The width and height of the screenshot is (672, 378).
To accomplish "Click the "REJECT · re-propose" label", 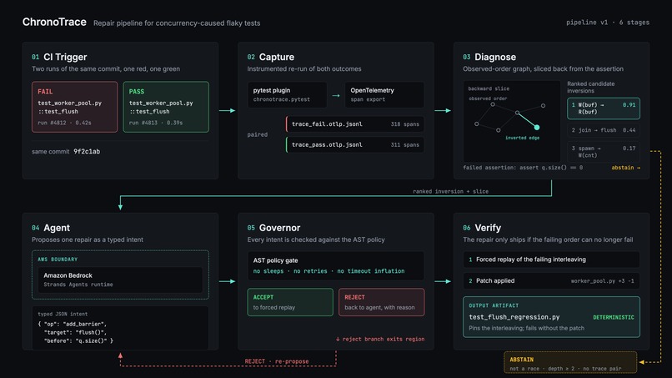I will pos(277,361).
